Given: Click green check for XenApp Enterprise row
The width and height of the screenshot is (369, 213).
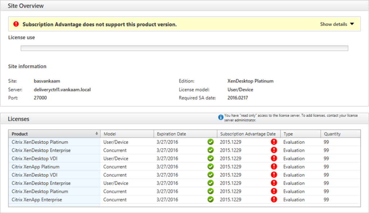Looking at the screenshot, I should pos(210,200).
